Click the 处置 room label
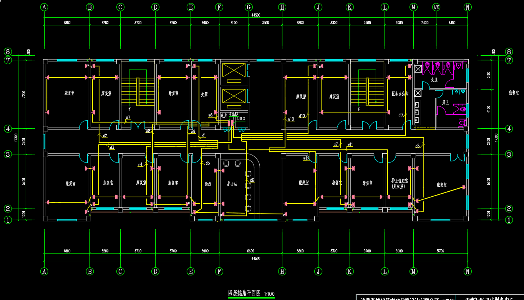The width and height of the screenshot is (524, 300). tap(205, 94)
